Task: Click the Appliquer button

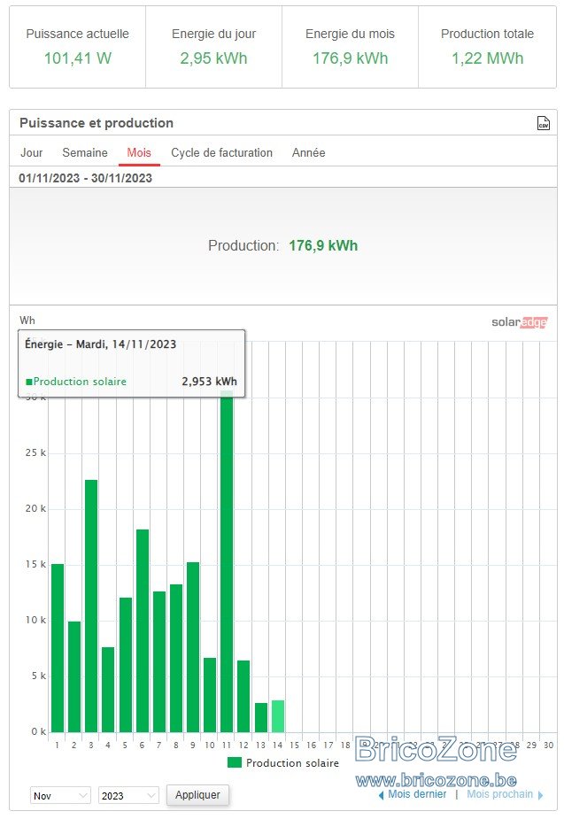Action: [197, 795]
